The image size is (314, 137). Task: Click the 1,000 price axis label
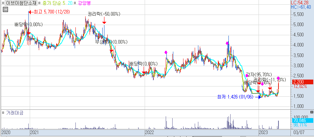click(x=298, y=106)
